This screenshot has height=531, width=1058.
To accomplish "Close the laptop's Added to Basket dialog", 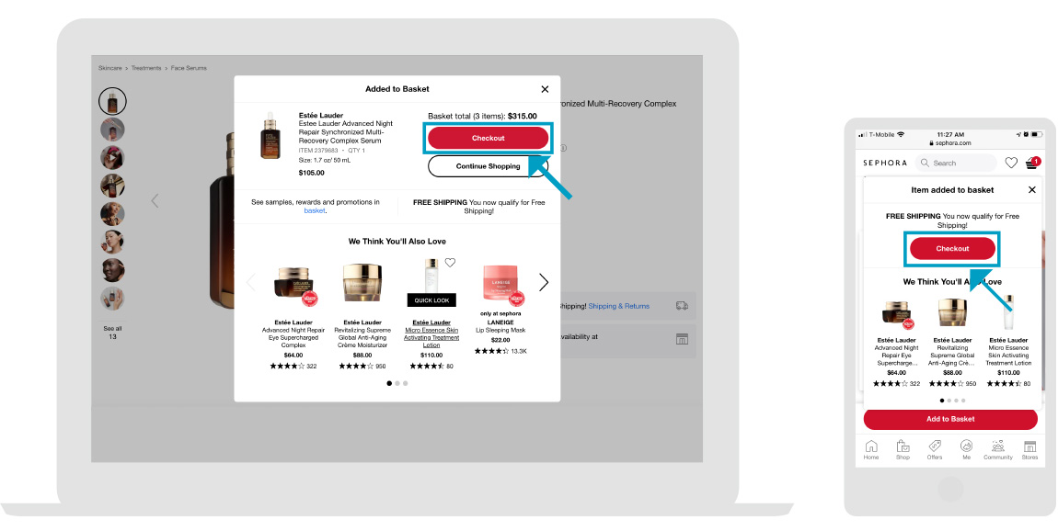I will click(545, 89).
